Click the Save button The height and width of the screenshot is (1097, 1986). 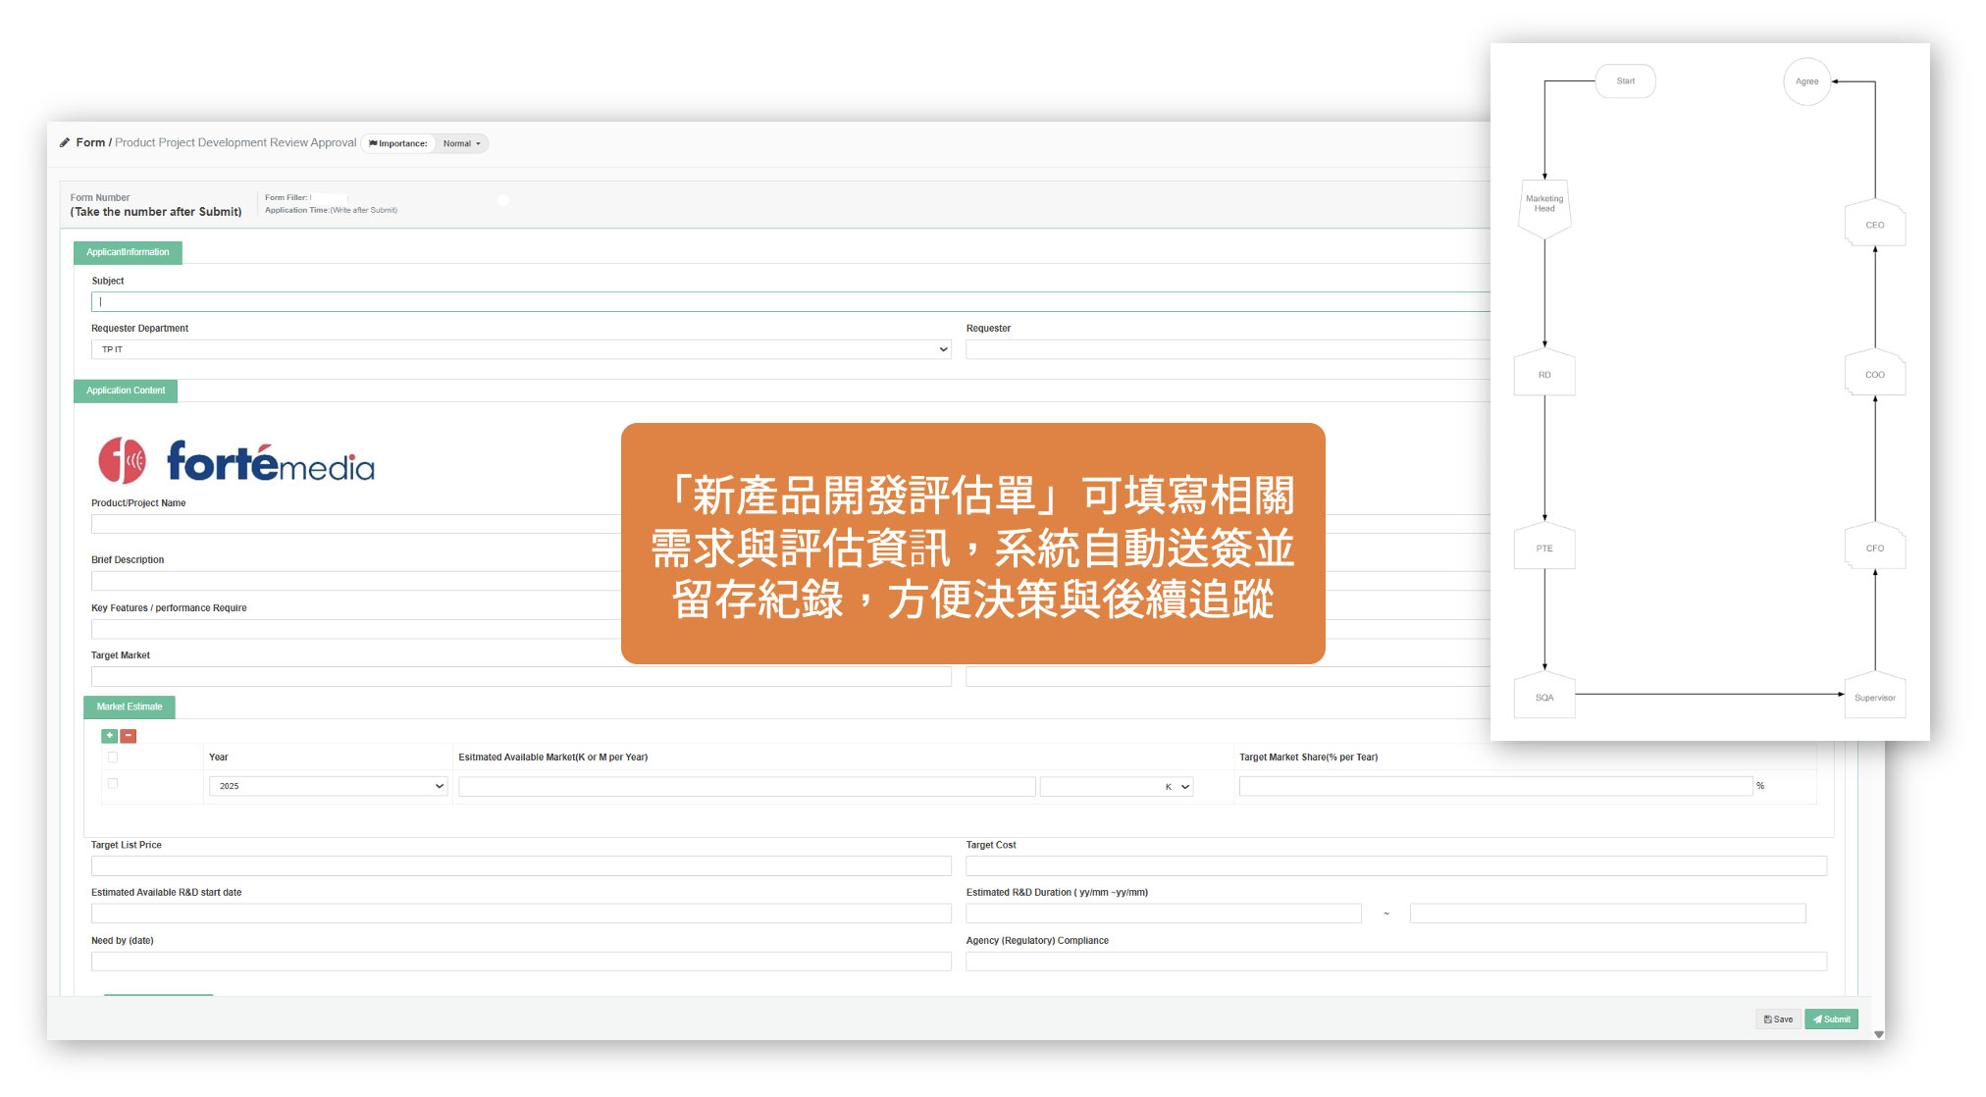coord(1778,1019)
